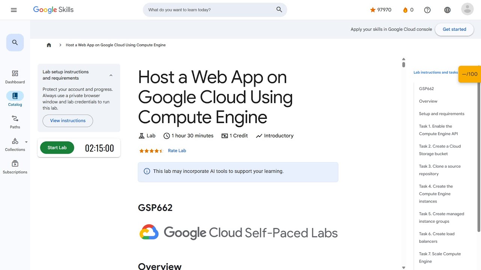
Task: Click the clock icon beside 1 hour 30 minutes
Action: 167,136
